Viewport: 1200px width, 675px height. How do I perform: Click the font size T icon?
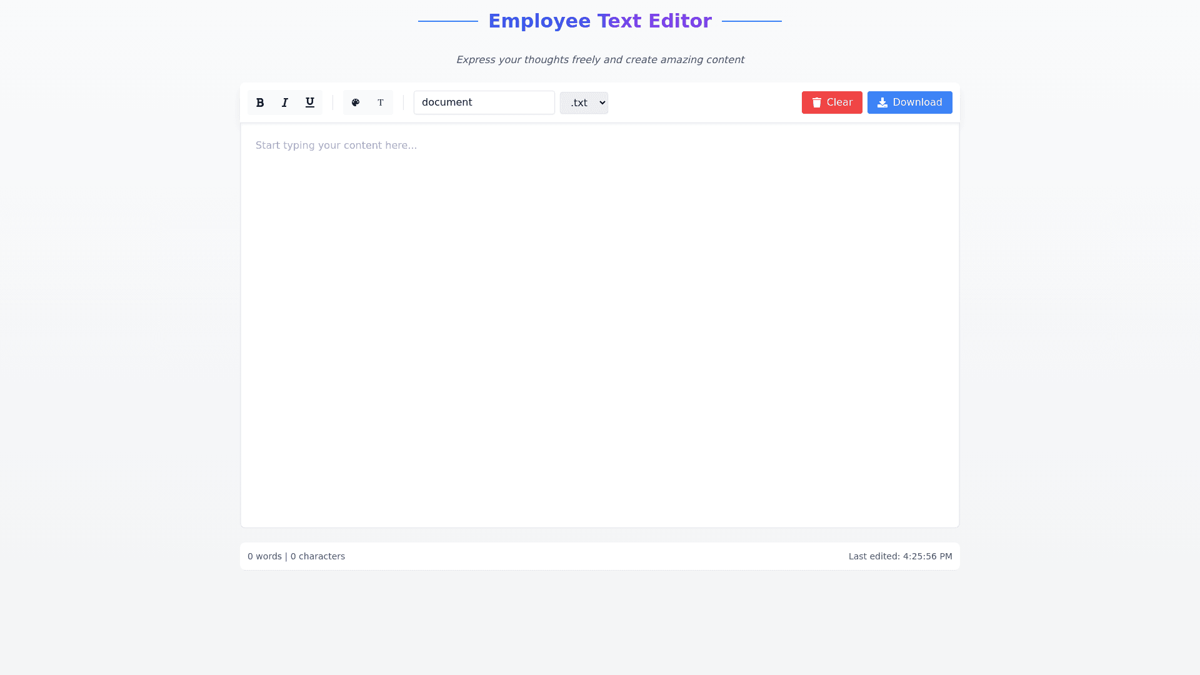click(381, 102)
